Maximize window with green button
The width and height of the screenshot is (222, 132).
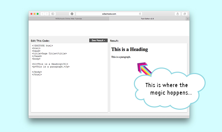(x=38, y=14)
